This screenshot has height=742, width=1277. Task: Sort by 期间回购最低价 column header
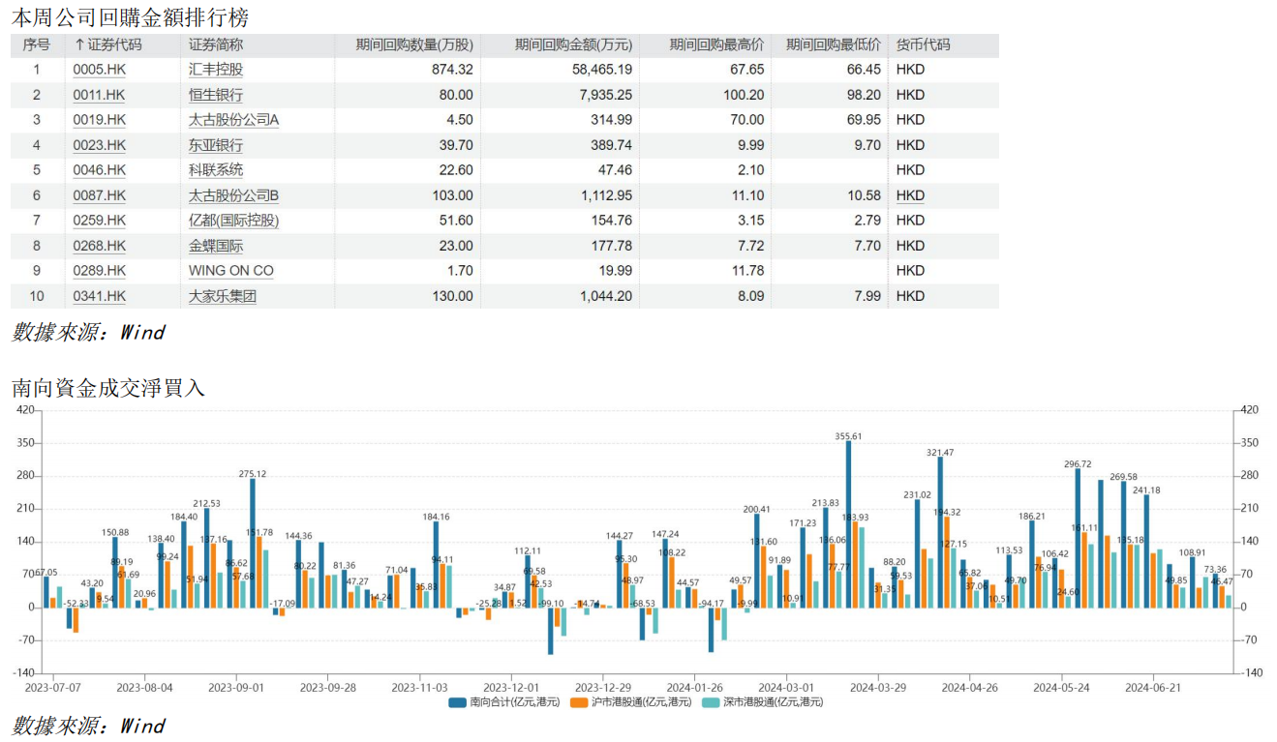[x=834, y=45]
